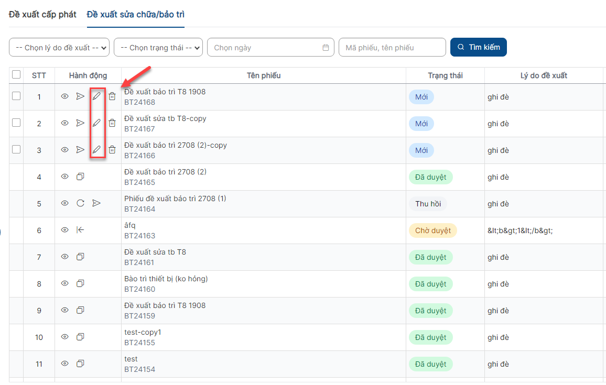
Task: Copy the BT24154 test proposal
Action: coord(80,363)
